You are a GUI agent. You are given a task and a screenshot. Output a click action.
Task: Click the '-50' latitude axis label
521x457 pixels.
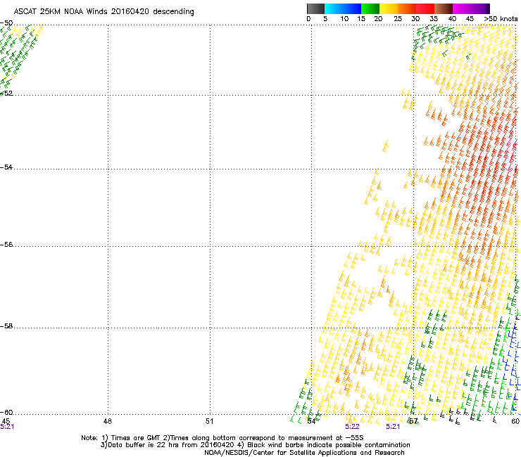point(6,23)
